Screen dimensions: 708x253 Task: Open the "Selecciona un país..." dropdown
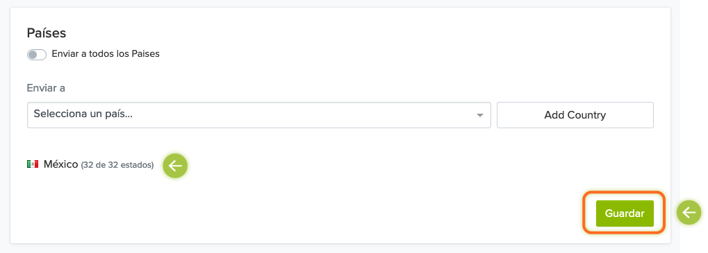coord(258,115)
